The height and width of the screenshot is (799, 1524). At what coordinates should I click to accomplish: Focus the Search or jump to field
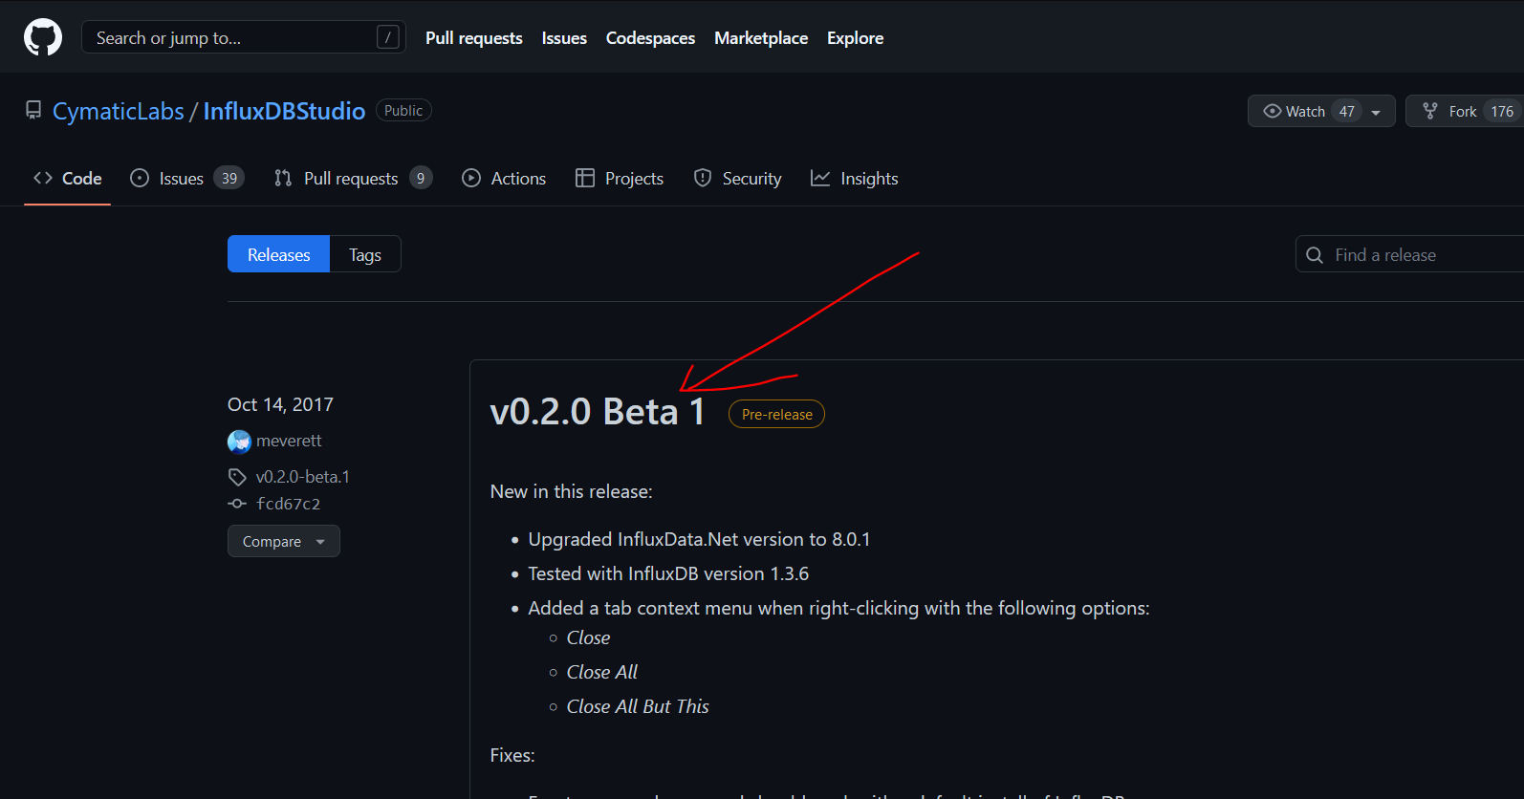pyautogui.click(x=229, y=37)
